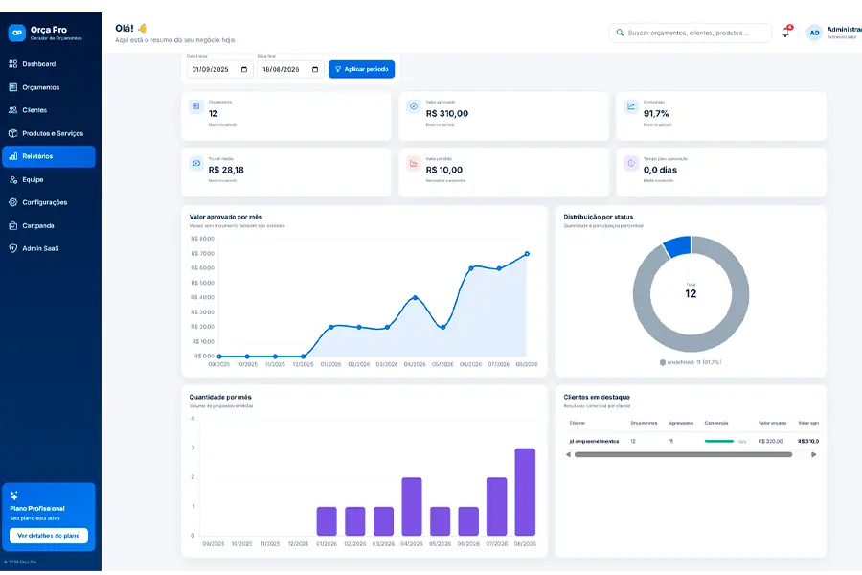Screen dimensions: 862x575
Task: Click the Orçamentos document icon in sidebar
Action: [13, 87]
